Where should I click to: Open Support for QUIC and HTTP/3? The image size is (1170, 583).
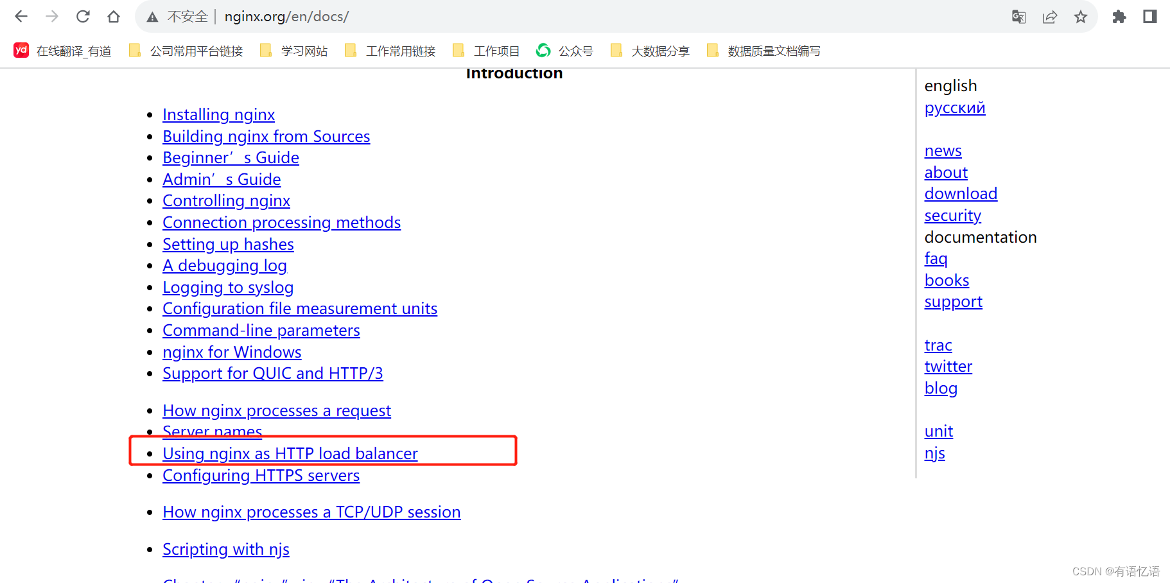[273, 374]
